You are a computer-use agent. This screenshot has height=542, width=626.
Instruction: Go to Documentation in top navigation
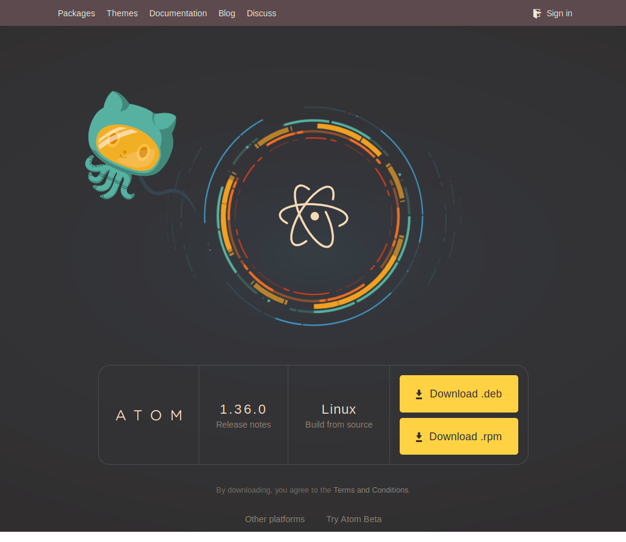[x=178, y=13]
